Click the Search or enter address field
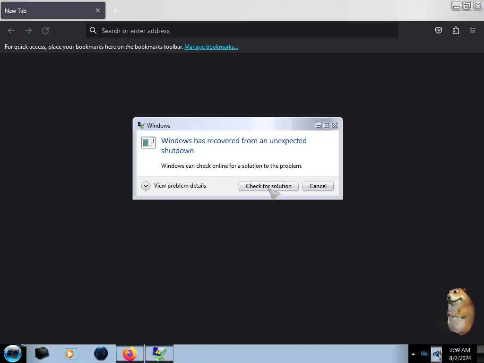The width and height of the screenshot is (484, 363). point(242,31)
